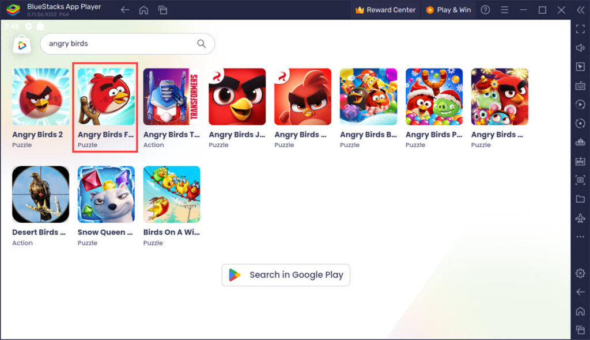Click the 'Search in Google Play' button
The height and width of the screenshot is (340, 590).
286,275
